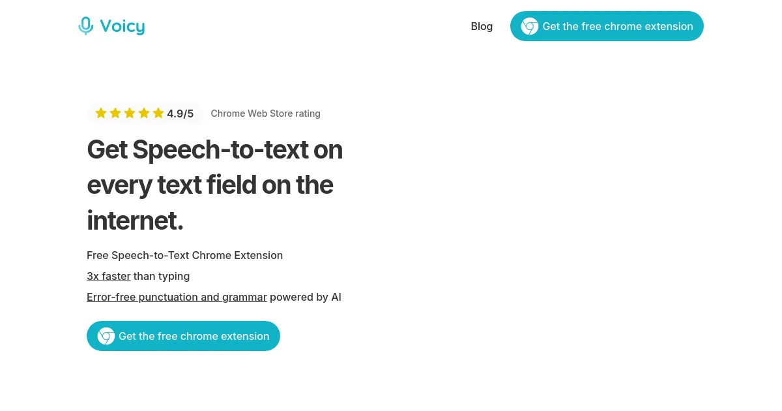Click the "Free Speech-to-Text Chrome Extension" tagline
The height and width of the screenshot is (411, 782).
click(x=184, y=255)
